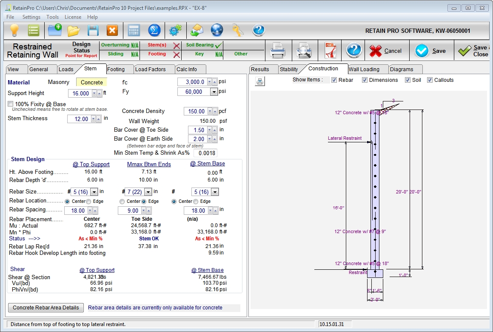The width and height of the screenshot is (493, 332).
Task: Increase Bar Cover @ Toe Side stepper
Action: click(x=214, y=130)
